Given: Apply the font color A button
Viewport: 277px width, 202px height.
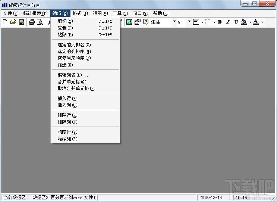Looking at the screenshot, I should pos(256,22).
